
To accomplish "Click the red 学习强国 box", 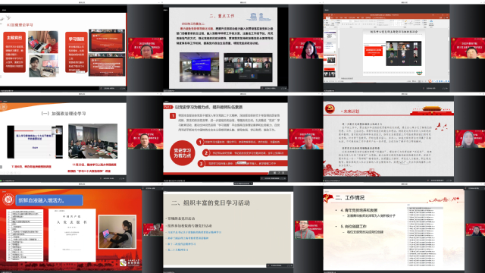I will point(77,52).
